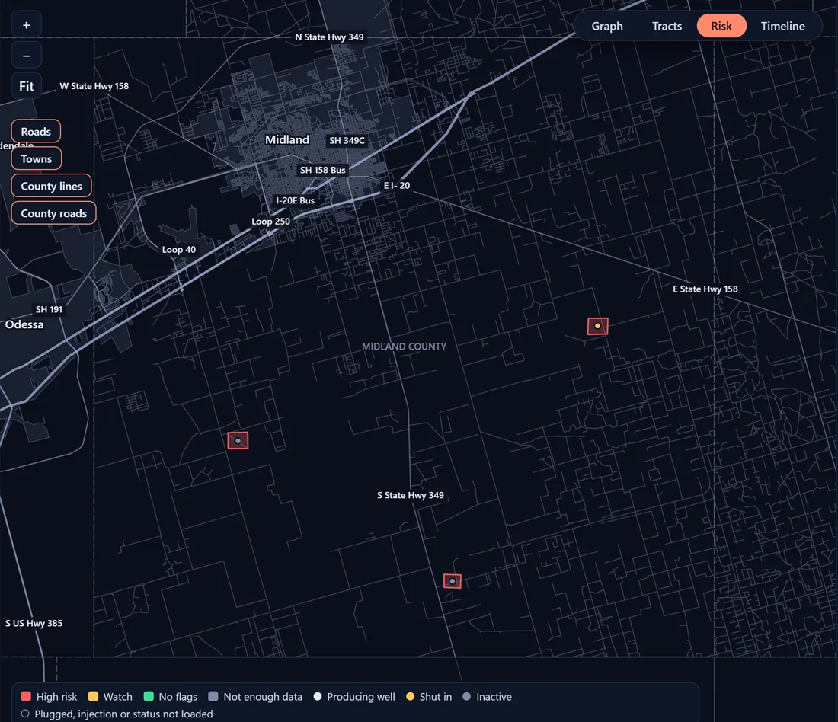Toggle the County roads layer

53,213
